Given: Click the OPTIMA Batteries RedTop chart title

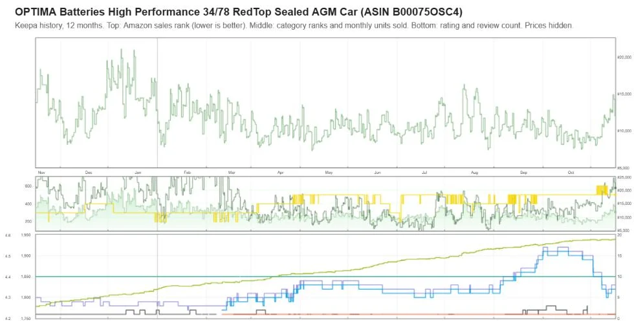Looking at the screenshot, I should [239, 12].
